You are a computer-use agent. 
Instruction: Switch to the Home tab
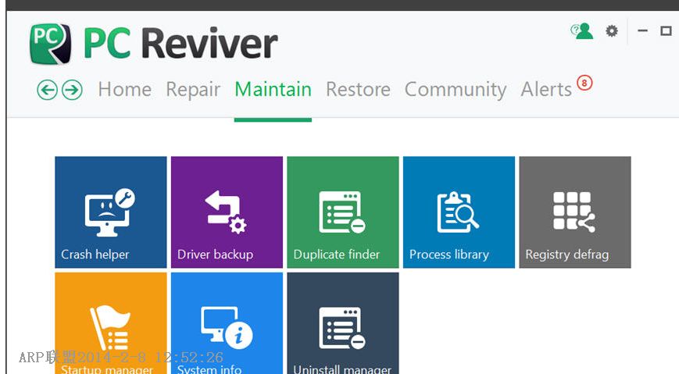coord(125,90)
